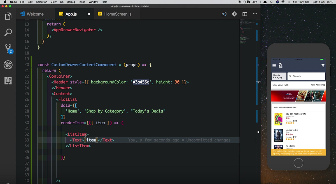The height and width of the screenshot is (184, 336).
Task: Select the Search icon in the sidebar
Action: [x=8, y=32]
